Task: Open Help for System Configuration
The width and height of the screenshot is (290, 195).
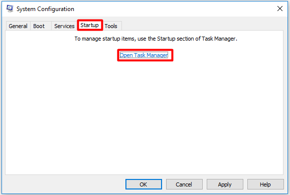Action: 265,184
